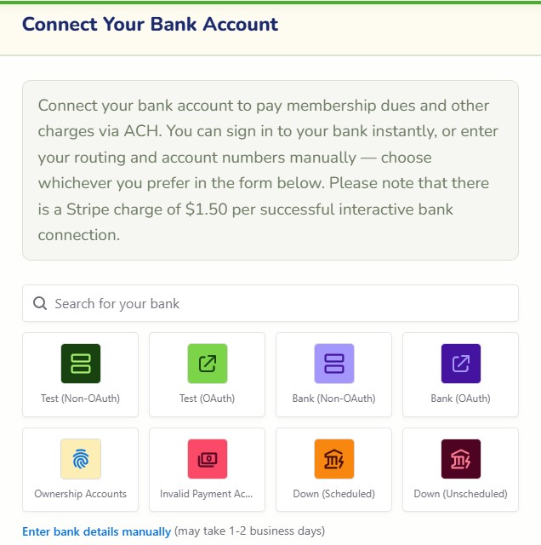
Task: Pick the purple Bank (OAuth) icon
Action: tap(461, 364)
